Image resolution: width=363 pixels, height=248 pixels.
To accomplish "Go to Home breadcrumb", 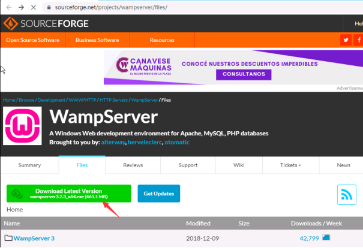I will coord(9,100).
